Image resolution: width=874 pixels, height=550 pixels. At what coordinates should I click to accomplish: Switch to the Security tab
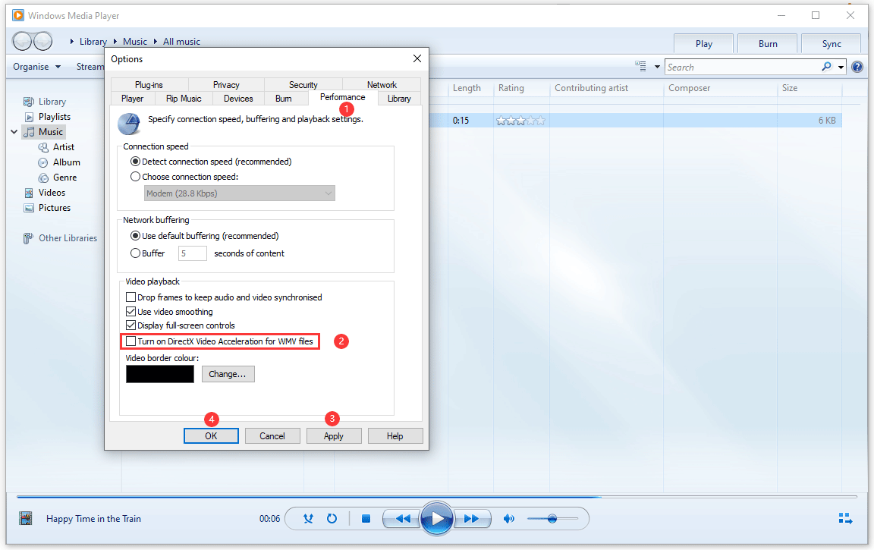pos(303,85)
